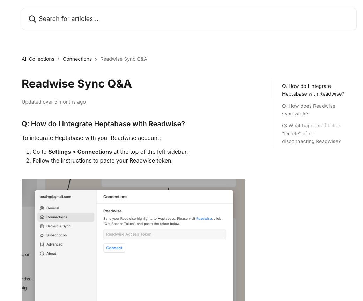Click the Readwise Sync Q&A breadcrumb
Image resolution: width=363 pixels, height=301 pixels.
pyautogui.click(x=124, y=59)
